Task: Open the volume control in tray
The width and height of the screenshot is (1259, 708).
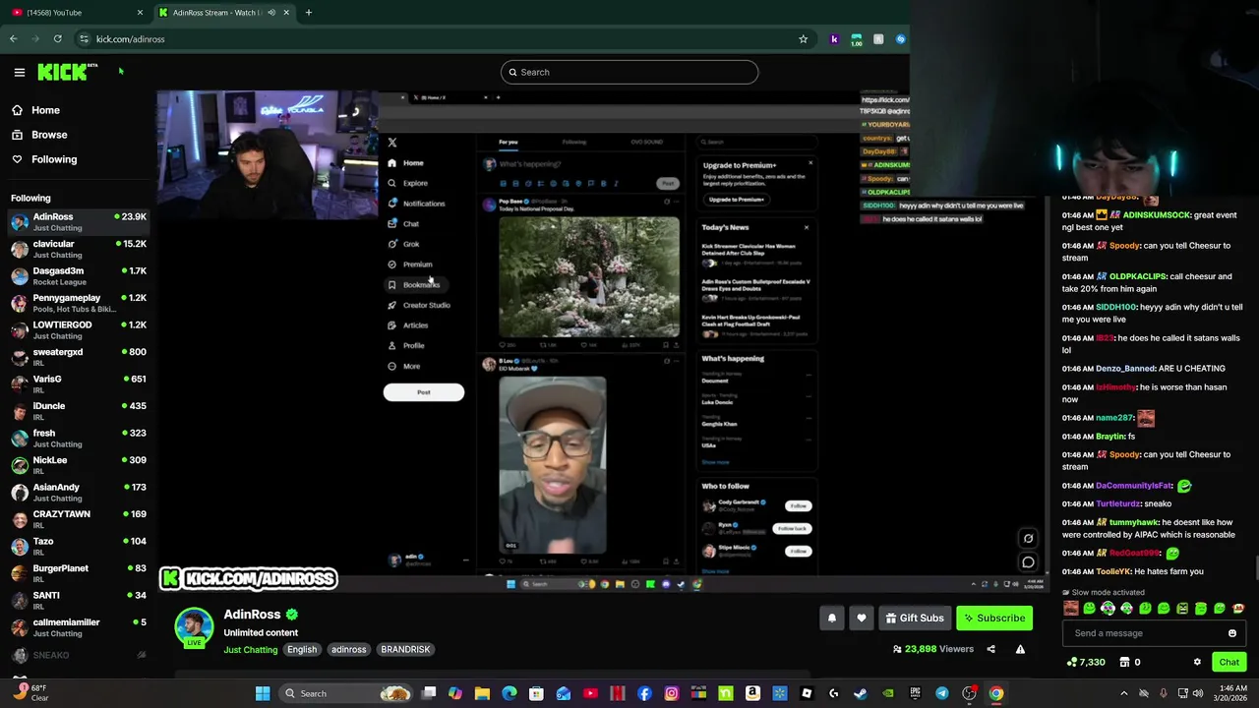Action: (1199, 693)
